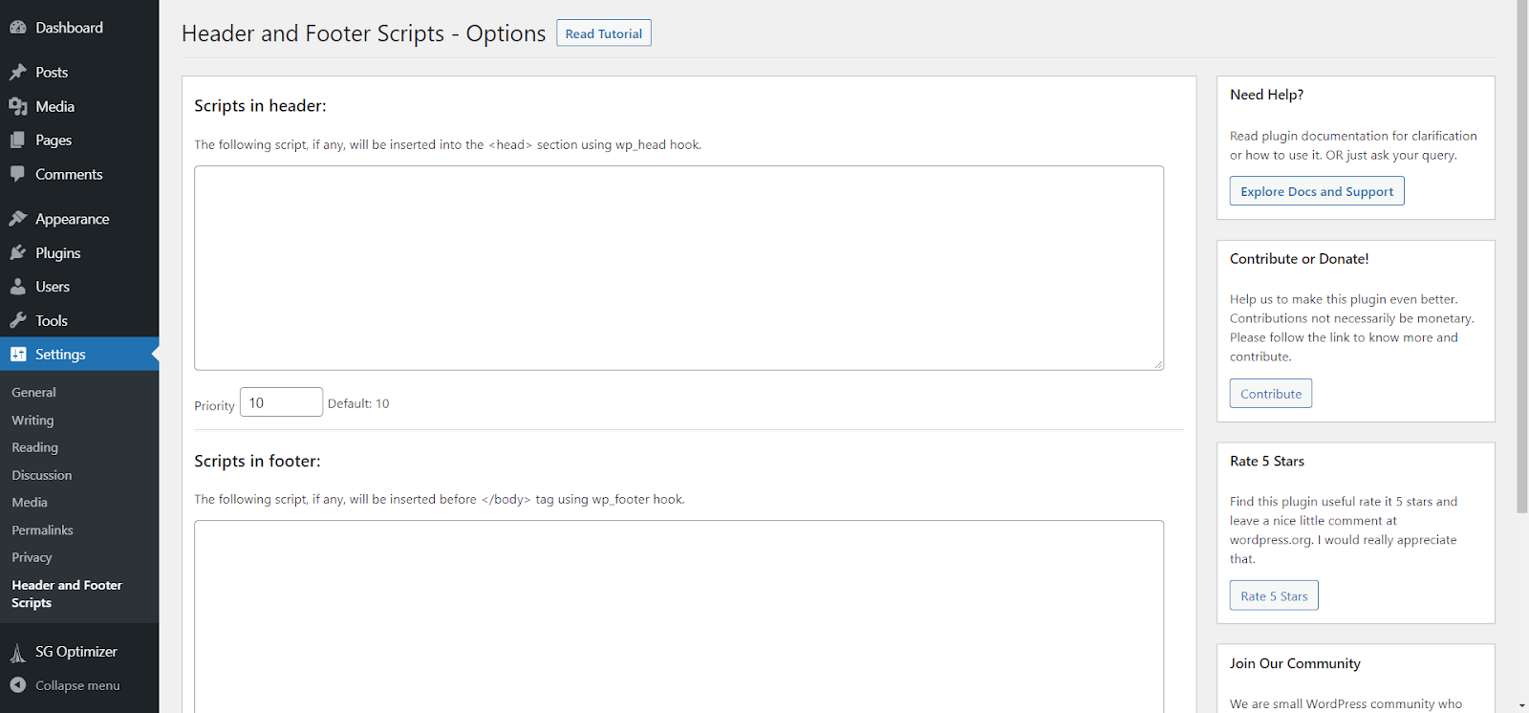Screen dimensions: 1529x713
Task: Click the 'Scripts in header:' heading
Action: pyautogui.click(x=260, y=106)
